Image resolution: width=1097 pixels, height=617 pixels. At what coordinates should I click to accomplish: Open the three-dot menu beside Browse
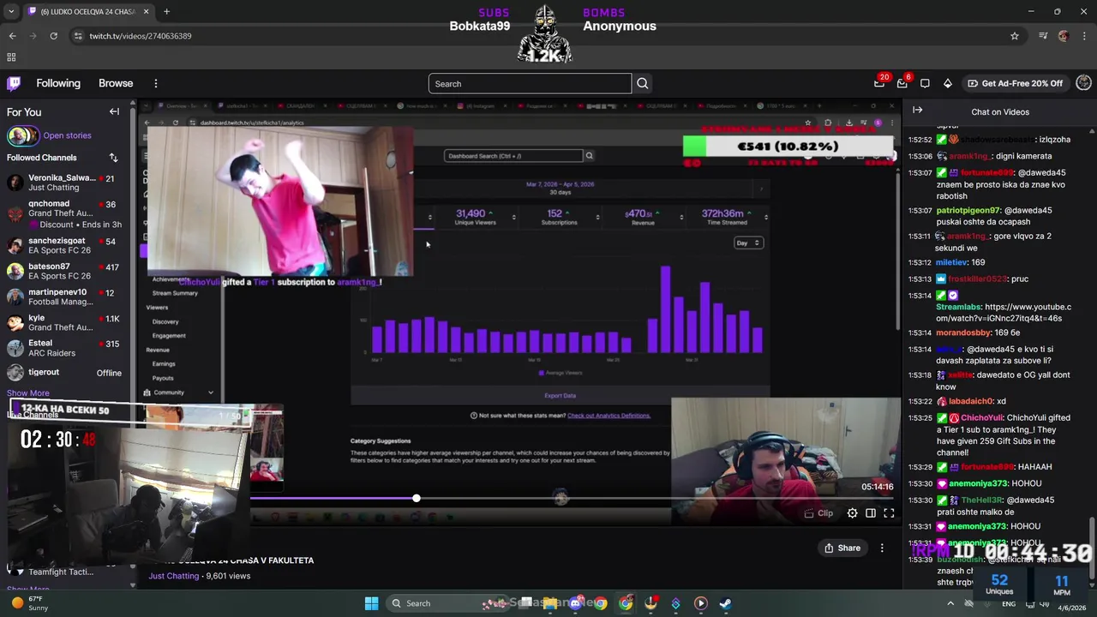(155, 83)
